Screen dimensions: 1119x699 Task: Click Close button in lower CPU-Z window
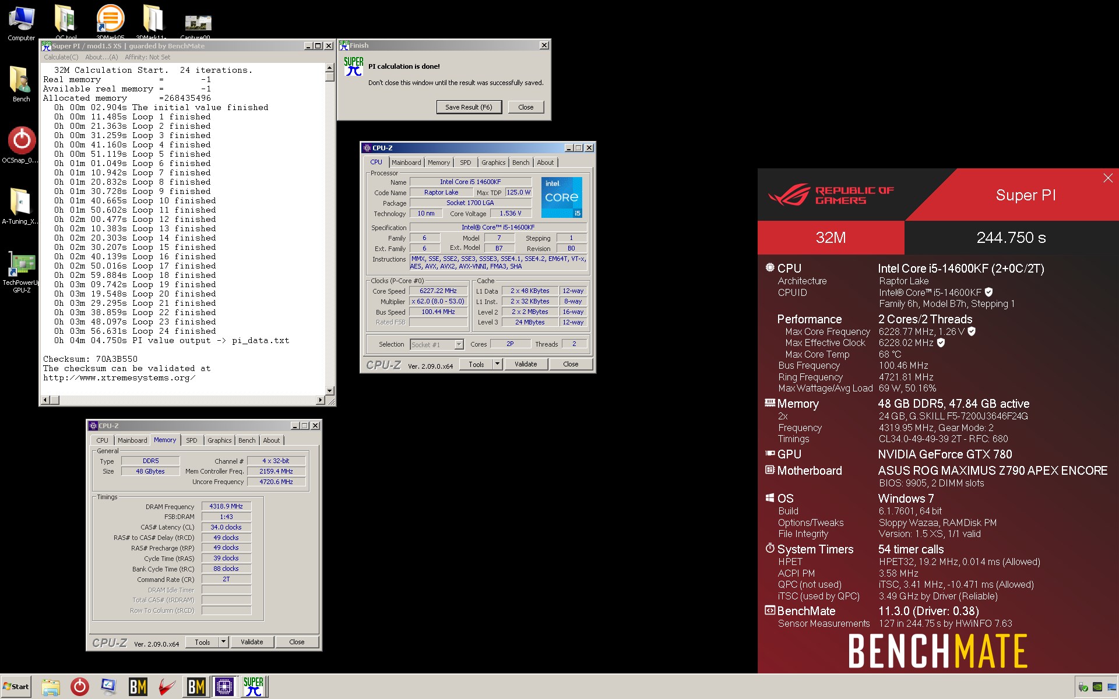tap(297, 642)
